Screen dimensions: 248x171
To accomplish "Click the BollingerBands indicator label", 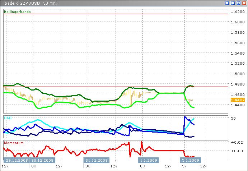I will [17, 12].
